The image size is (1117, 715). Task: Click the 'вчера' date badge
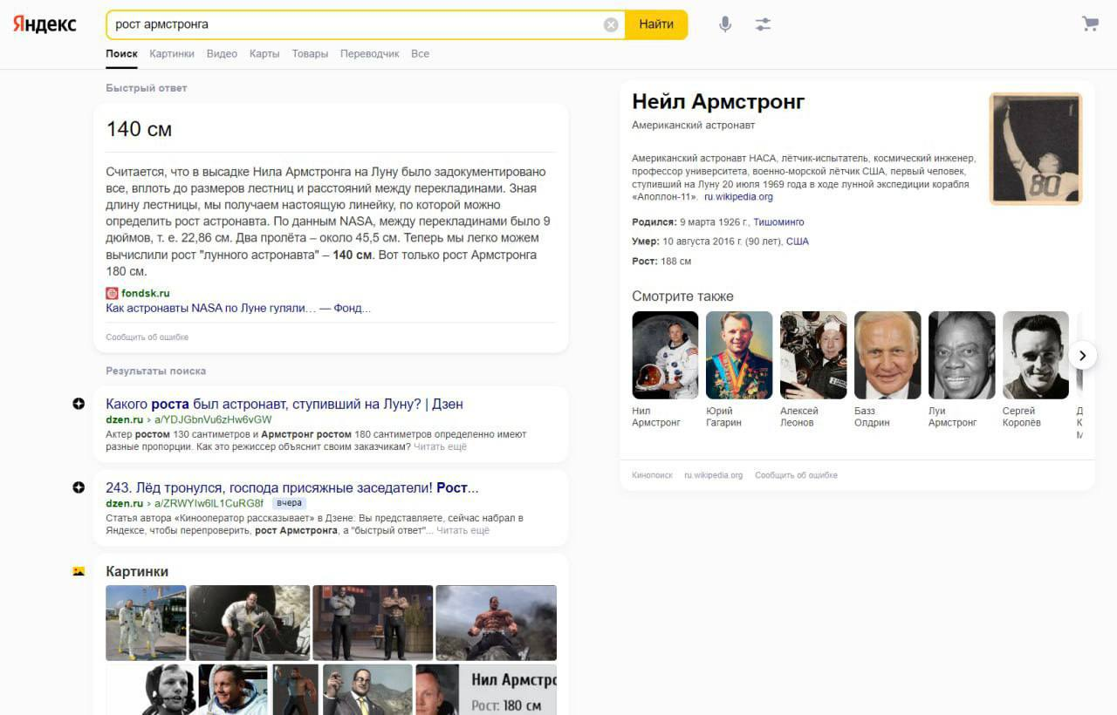(x=288, y=503)
